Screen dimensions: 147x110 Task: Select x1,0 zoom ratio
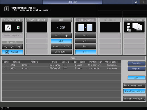[x=61, y=41]
